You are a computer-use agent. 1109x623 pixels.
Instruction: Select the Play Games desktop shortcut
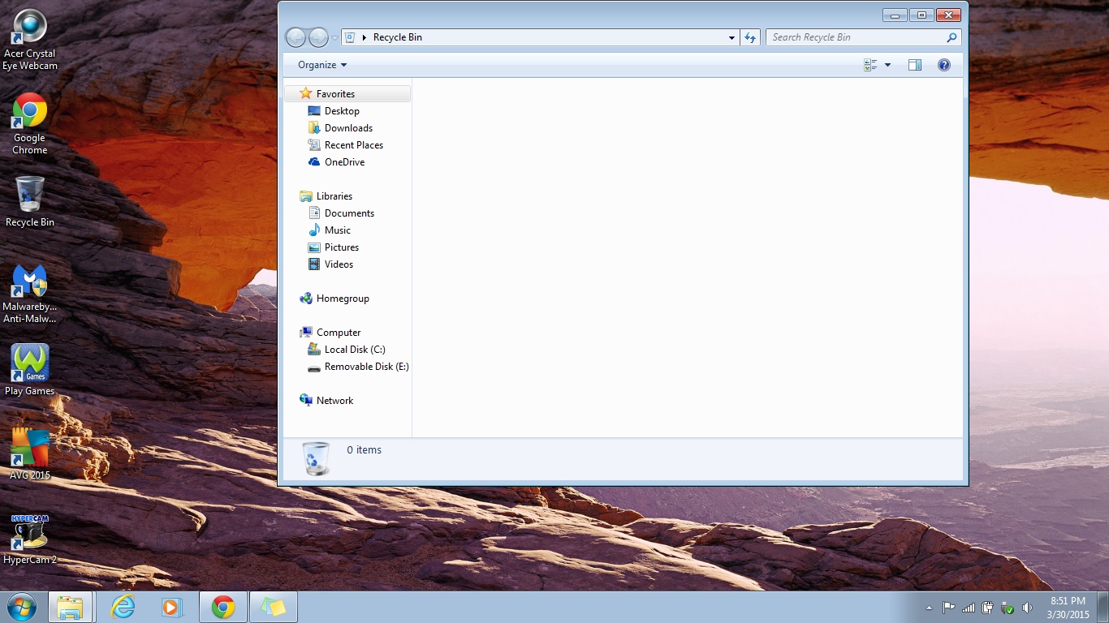(30, 370)
